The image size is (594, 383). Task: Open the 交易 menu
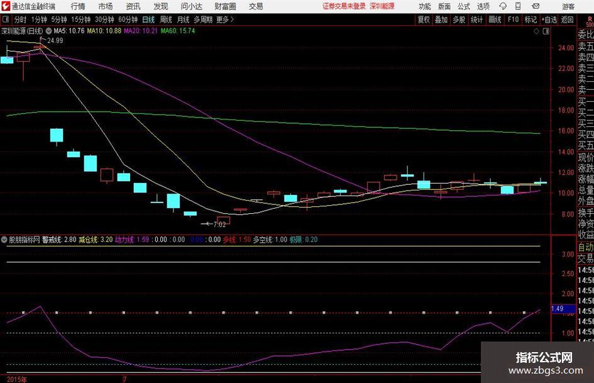pos(256,6)
